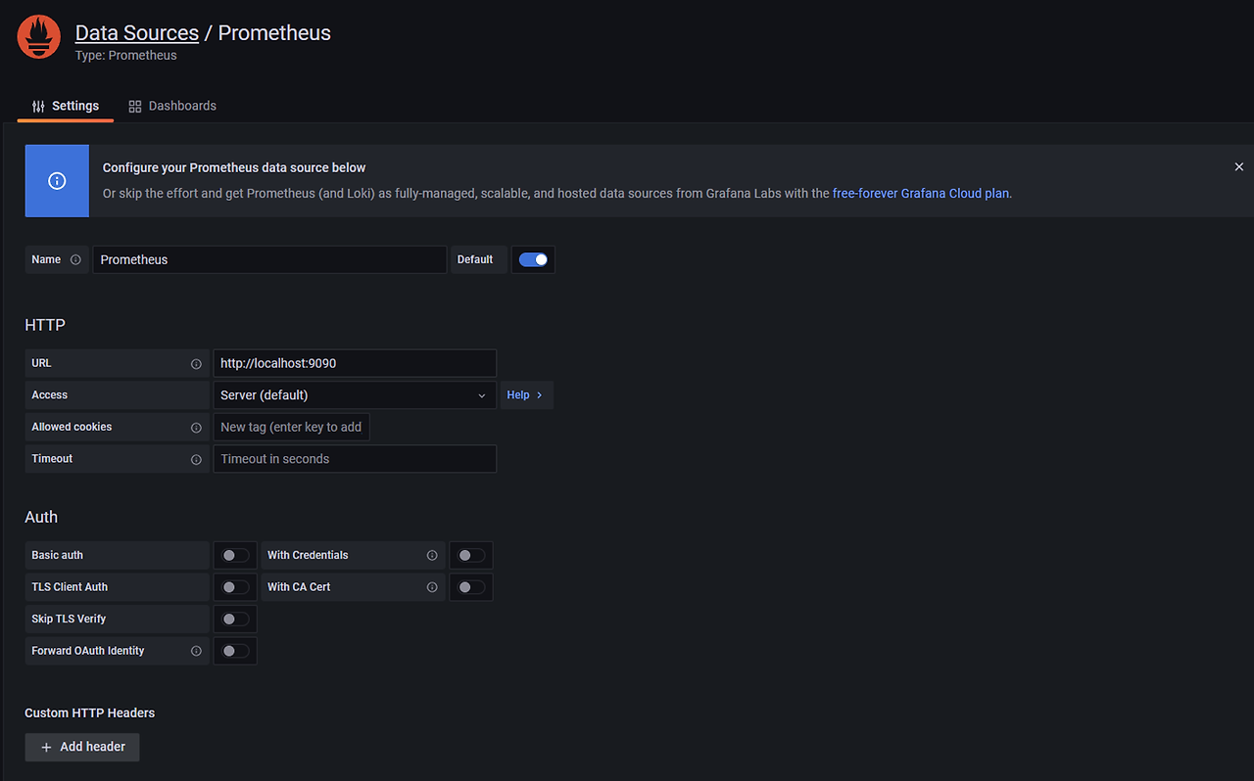This screenshot has width=1254, height=781.
Task: Click the HTTP section heading
Action: pyautogui.click(x=45, y=325)
